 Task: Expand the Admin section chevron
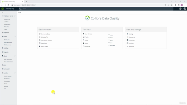pyautogui.click(x=15, y=73)
